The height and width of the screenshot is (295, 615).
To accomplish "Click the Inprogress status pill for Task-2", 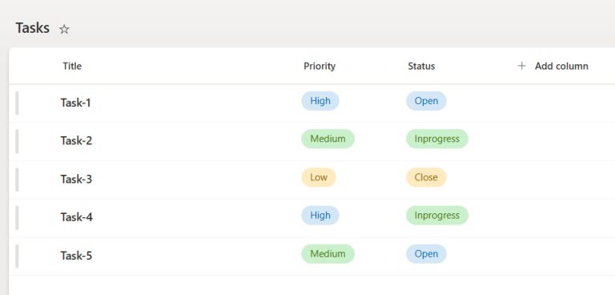I will 437,139.
